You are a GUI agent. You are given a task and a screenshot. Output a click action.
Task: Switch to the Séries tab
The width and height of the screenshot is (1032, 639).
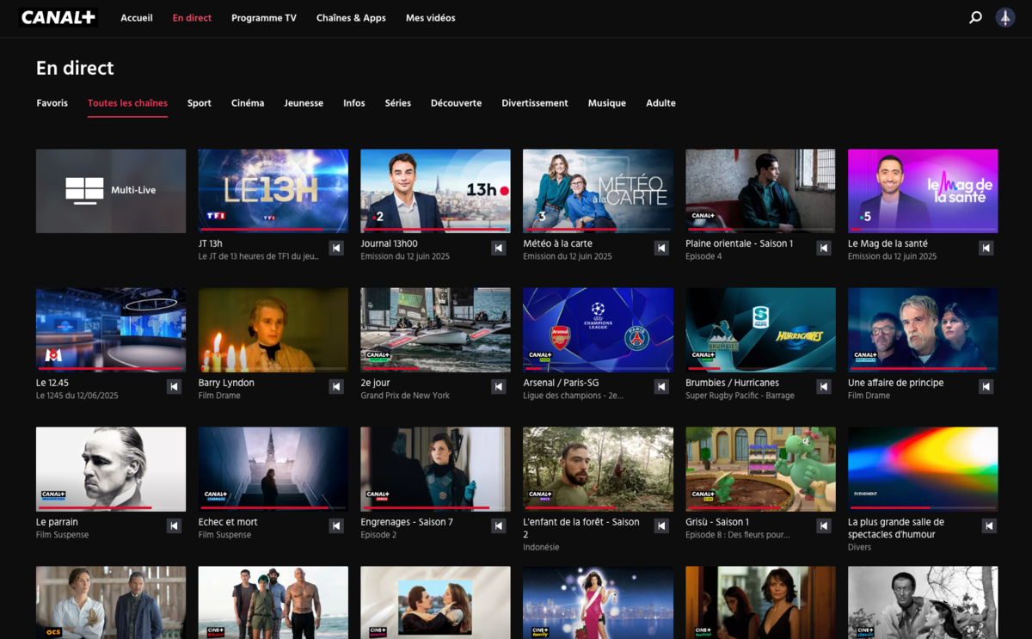(398, 103)
